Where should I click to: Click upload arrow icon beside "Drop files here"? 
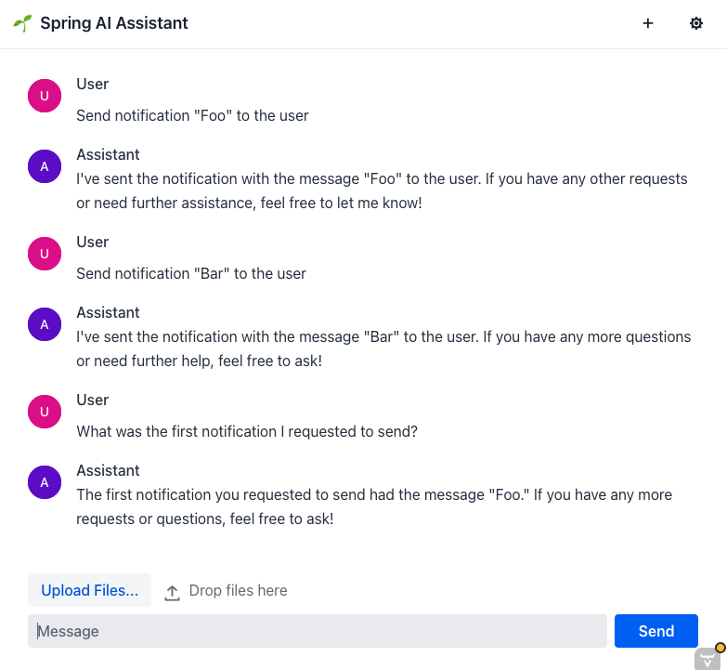coord(172,592)
